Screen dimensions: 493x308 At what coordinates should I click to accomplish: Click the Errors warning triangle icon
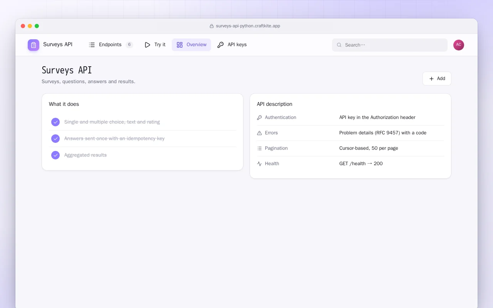(x=259, y=133)
